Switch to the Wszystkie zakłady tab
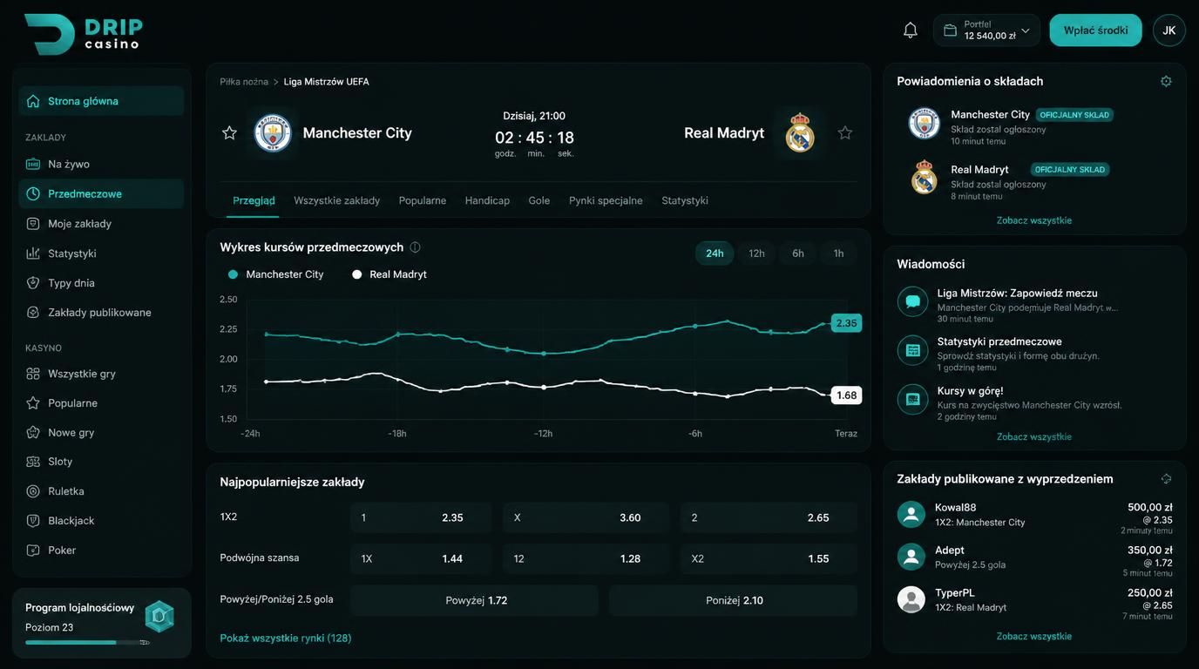1199x669 pixels. coord(337,200)
